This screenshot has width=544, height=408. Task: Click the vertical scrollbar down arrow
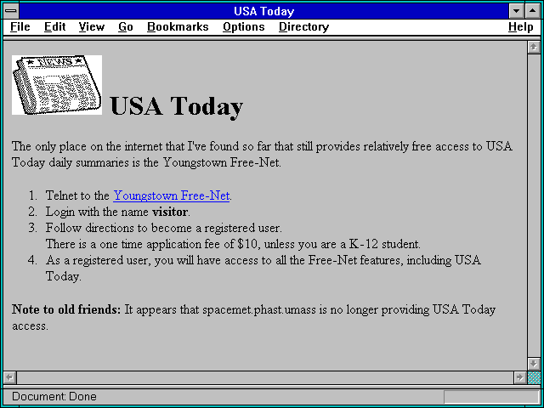pos(534,364)
